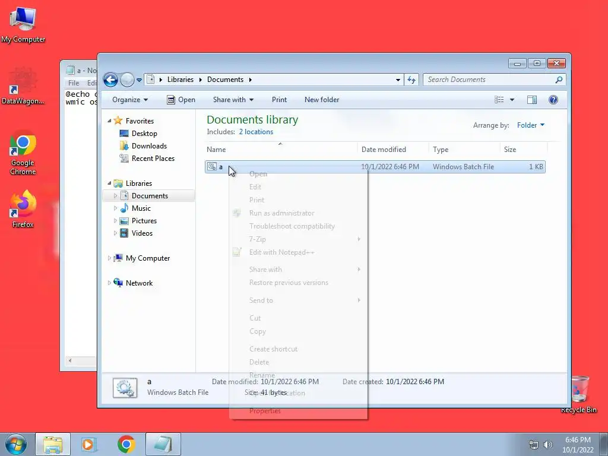608x456 pixels.
Task: Click the search magnifier icon
Action: click(x=559, y=80)
